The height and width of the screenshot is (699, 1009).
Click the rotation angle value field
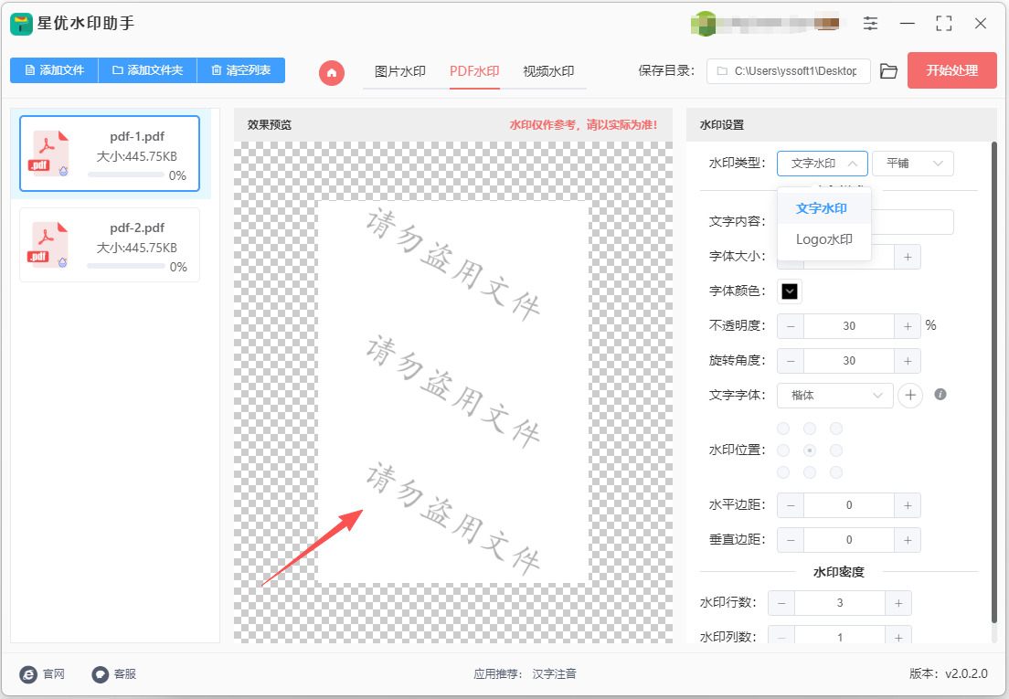coord(849,361)
